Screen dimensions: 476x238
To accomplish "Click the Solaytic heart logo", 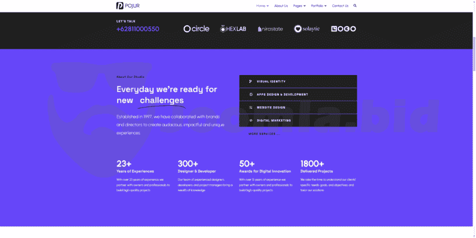I will (x=307, y=29).
